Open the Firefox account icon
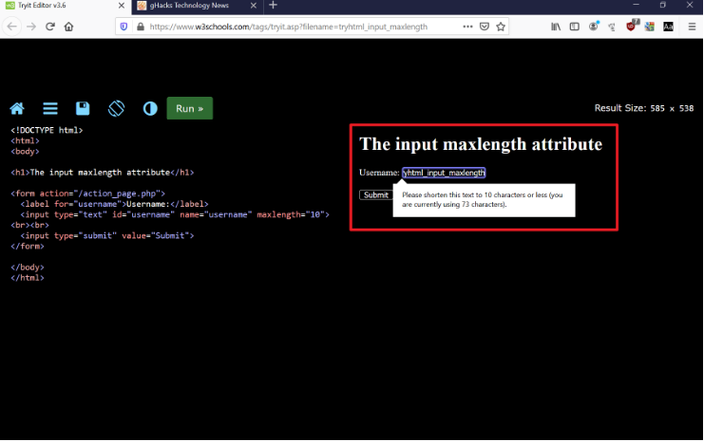 pos(594,26)
